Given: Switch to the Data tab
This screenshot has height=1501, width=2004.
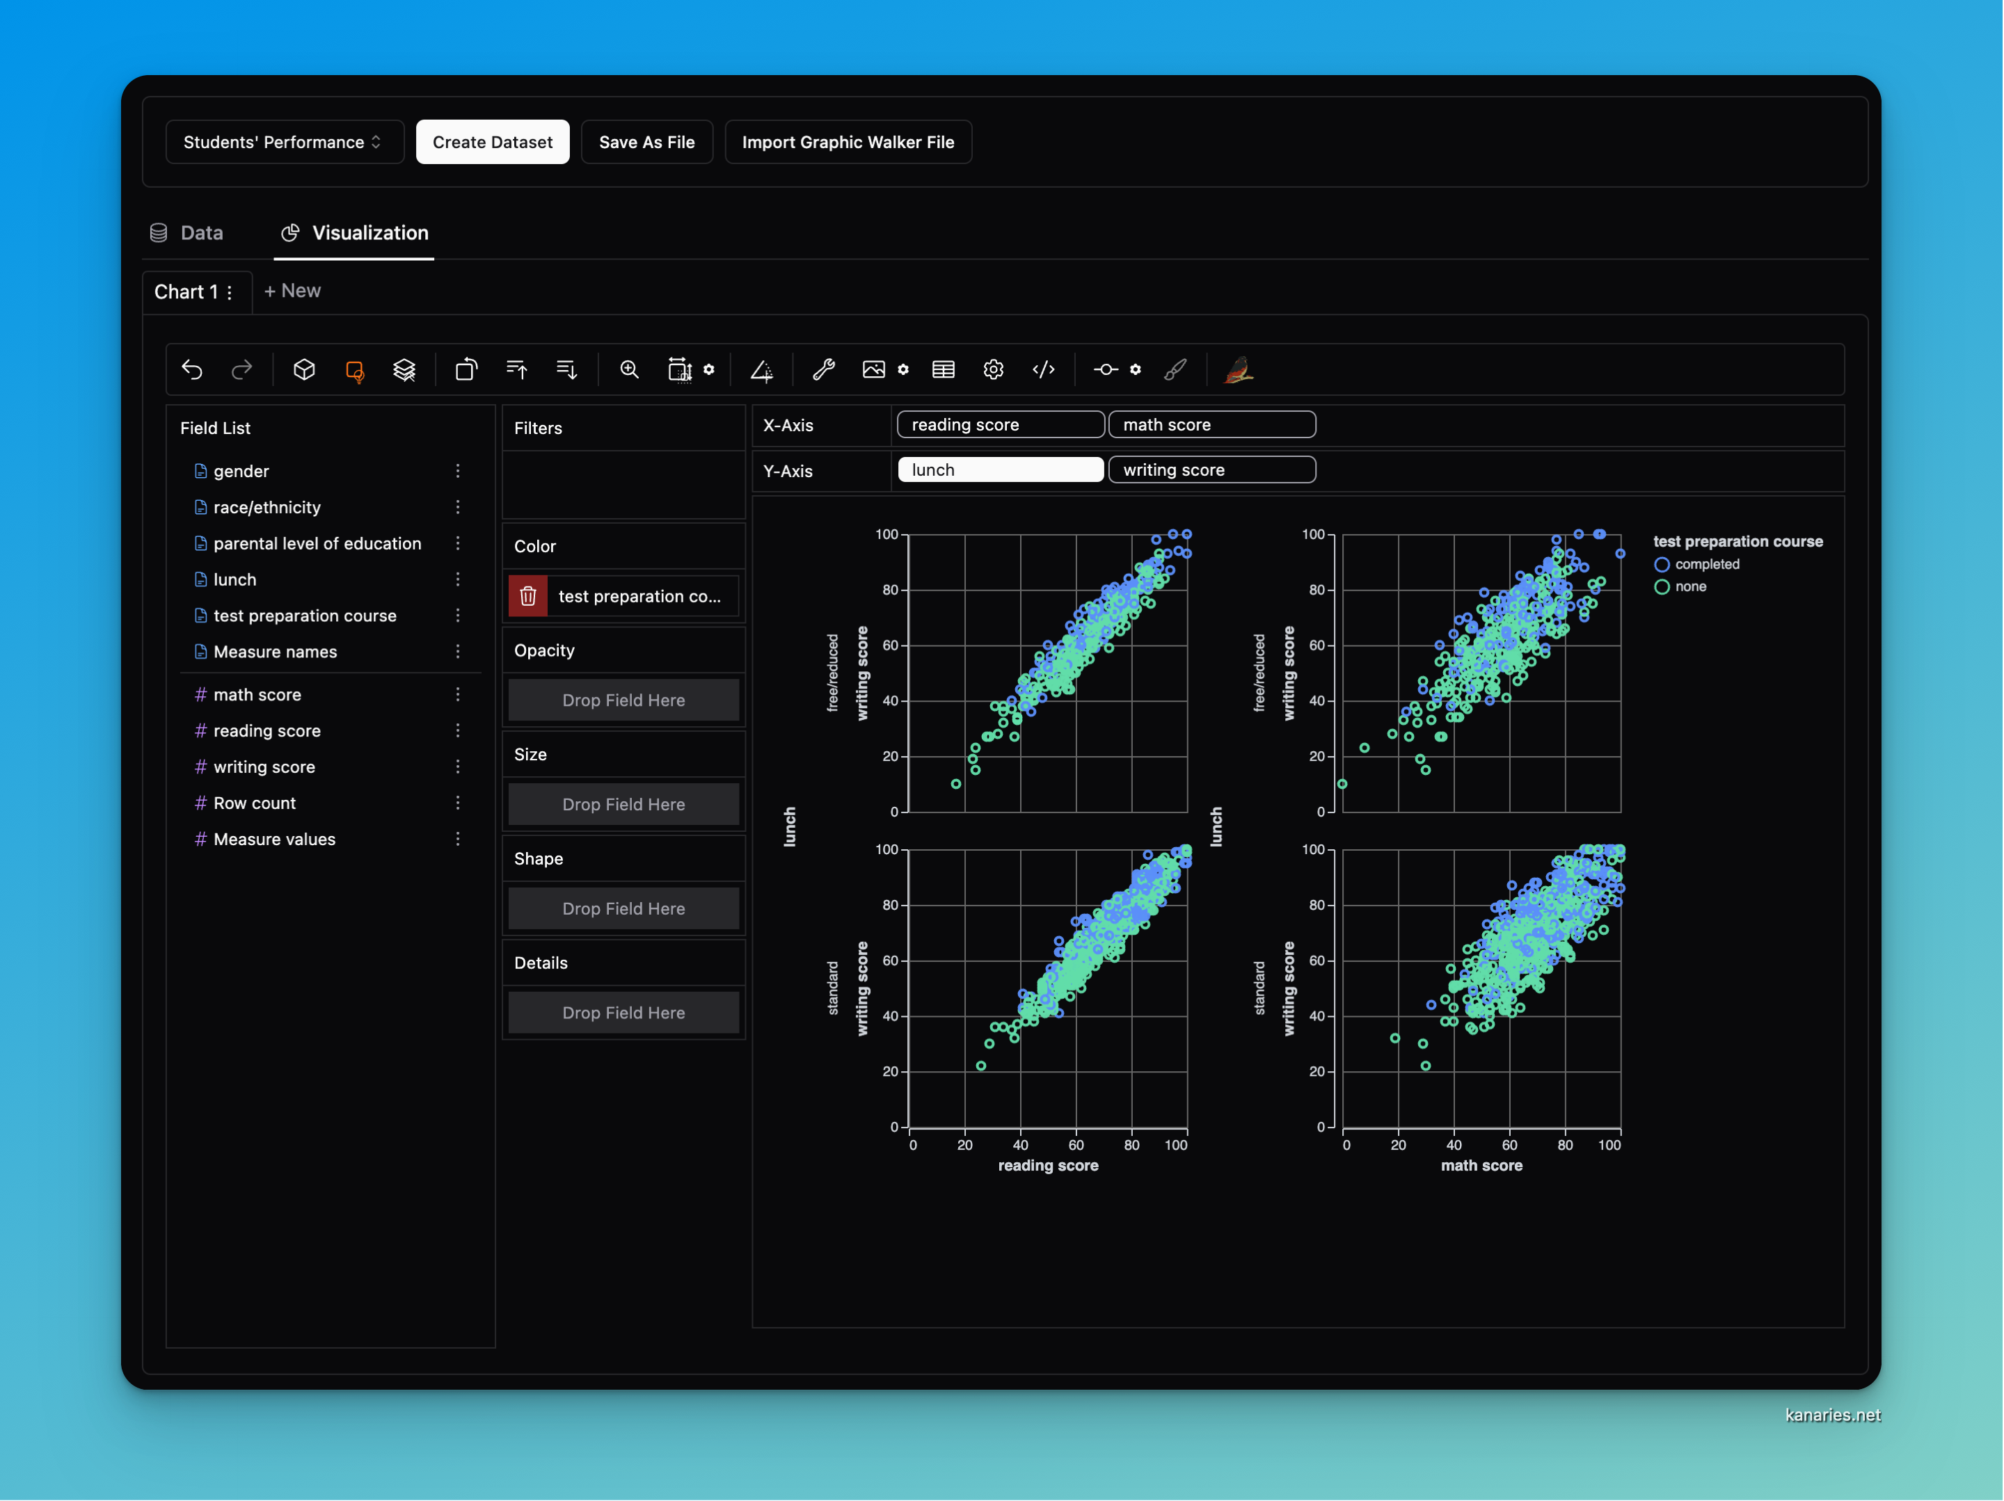Looking at the screenshot, I should tap(186, 233).
